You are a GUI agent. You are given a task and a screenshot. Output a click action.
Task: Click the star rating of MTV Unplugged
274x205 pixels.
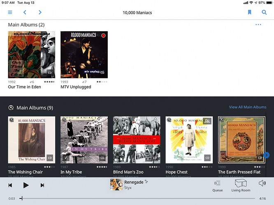point(102,82)
